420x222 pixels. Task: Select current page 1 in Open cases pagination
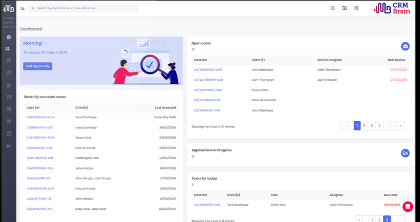coord(357,126)
